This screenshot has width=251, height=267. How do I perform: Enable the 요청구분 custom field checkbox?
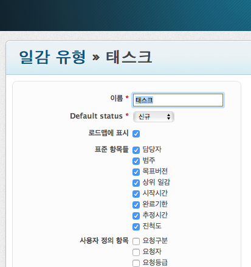tap(136, 241)
